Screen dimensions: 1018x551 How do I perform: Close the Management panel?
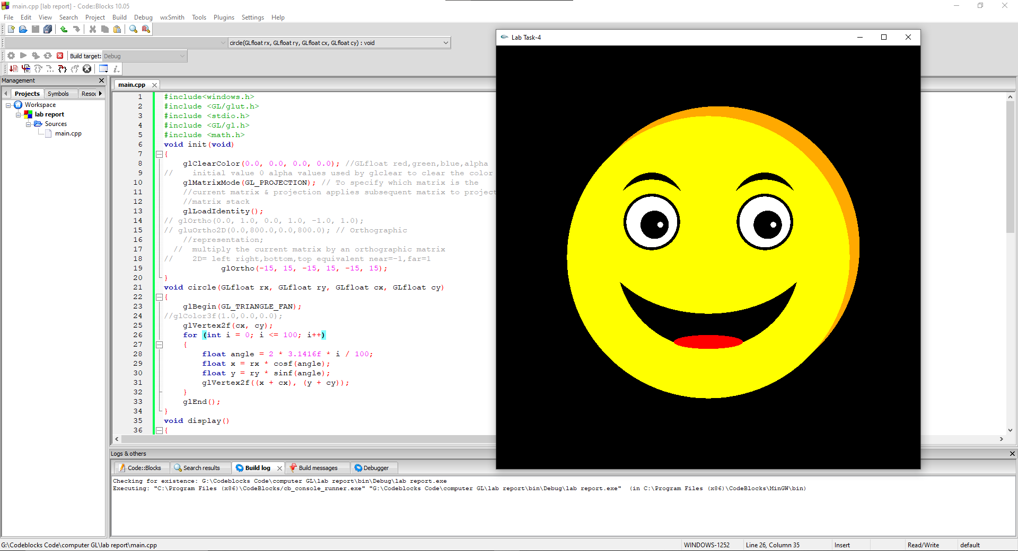click(101, 80)
